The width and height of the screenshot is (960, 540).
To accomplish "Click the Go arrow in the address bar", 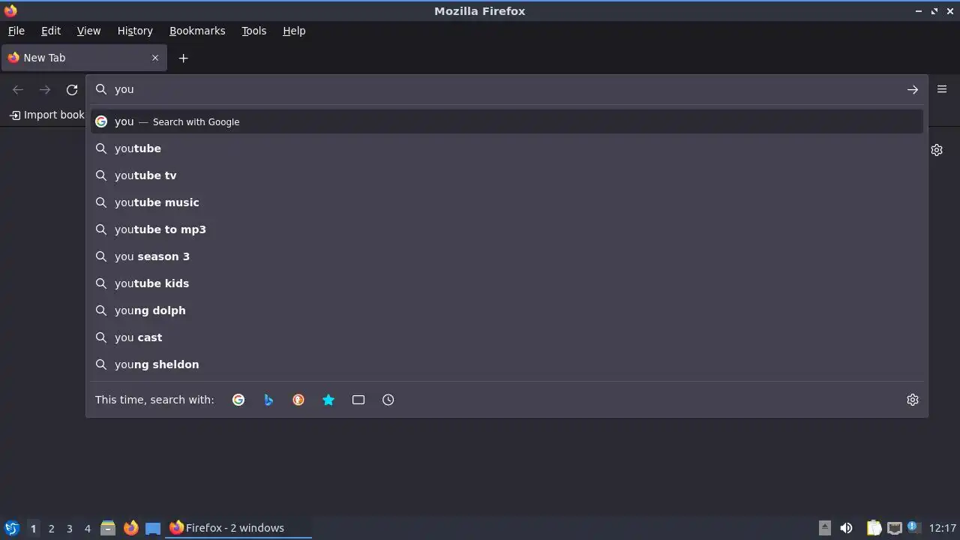I will (x=912, y=89).
